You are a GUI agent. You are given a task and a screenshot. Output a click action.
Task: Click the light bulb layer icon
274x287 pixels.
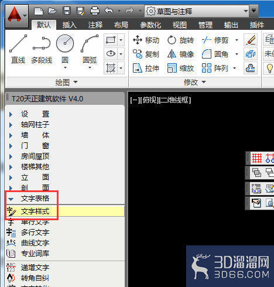tap(269, 68)
